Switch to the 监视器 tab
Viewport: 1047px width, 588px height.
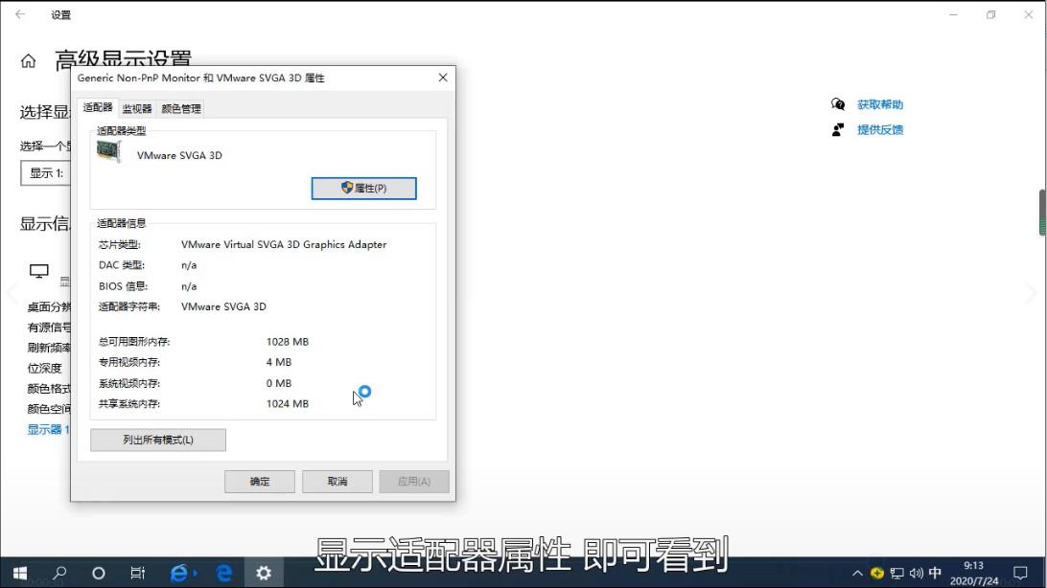pos(137,108)
